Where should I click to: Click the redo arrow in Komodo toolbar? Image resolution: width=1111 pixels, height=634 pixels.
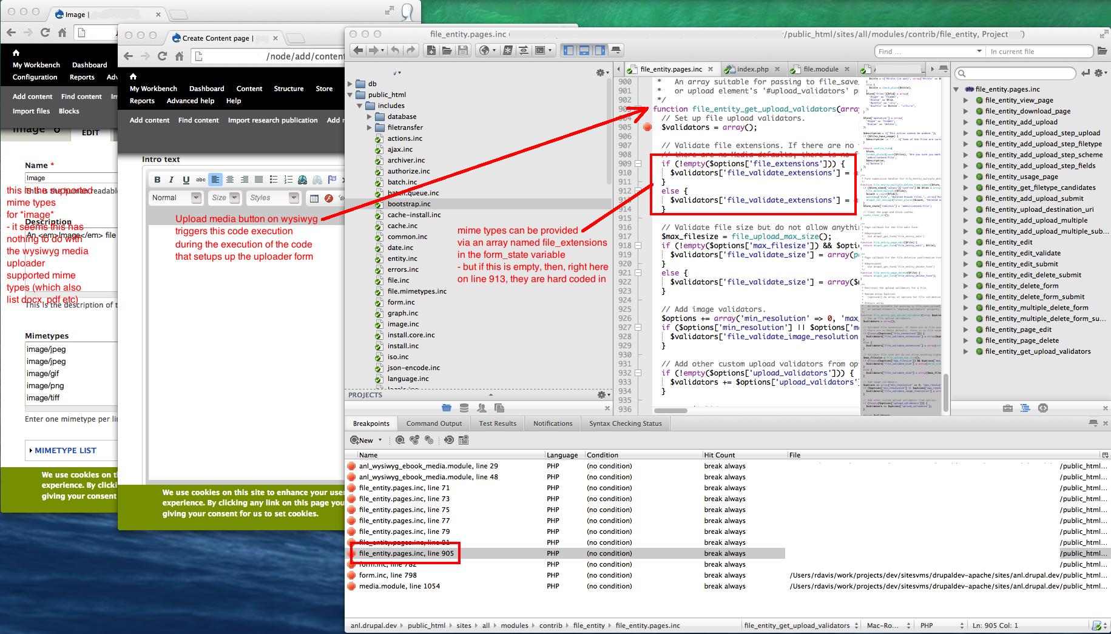(411, 50)
